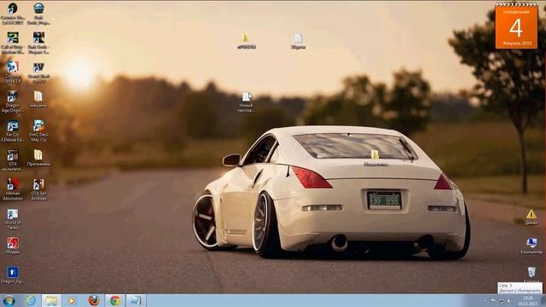Launch Windows Media Player from taskbar
Screen dimensions: 546x307
pyautogui.click(x=72, y=301)
